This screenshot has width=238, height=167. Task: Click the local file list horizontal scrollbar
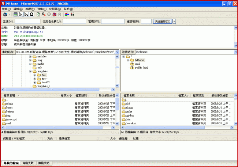tap(59, 128)
